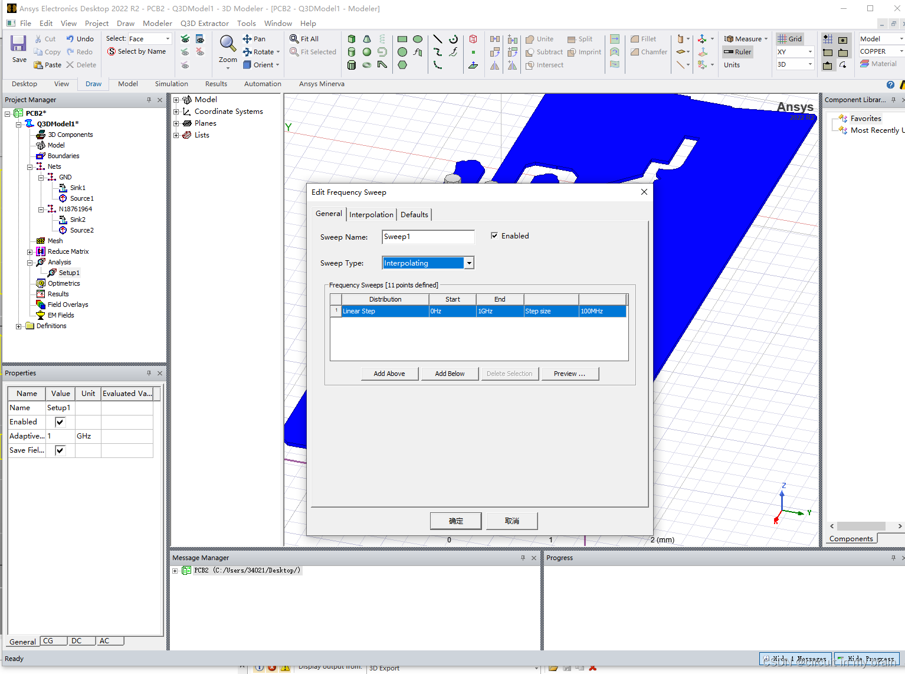The height and width of the screenshot is (674, 905).
Task: Click the Add Below button
Action: [x=450, y=374]
